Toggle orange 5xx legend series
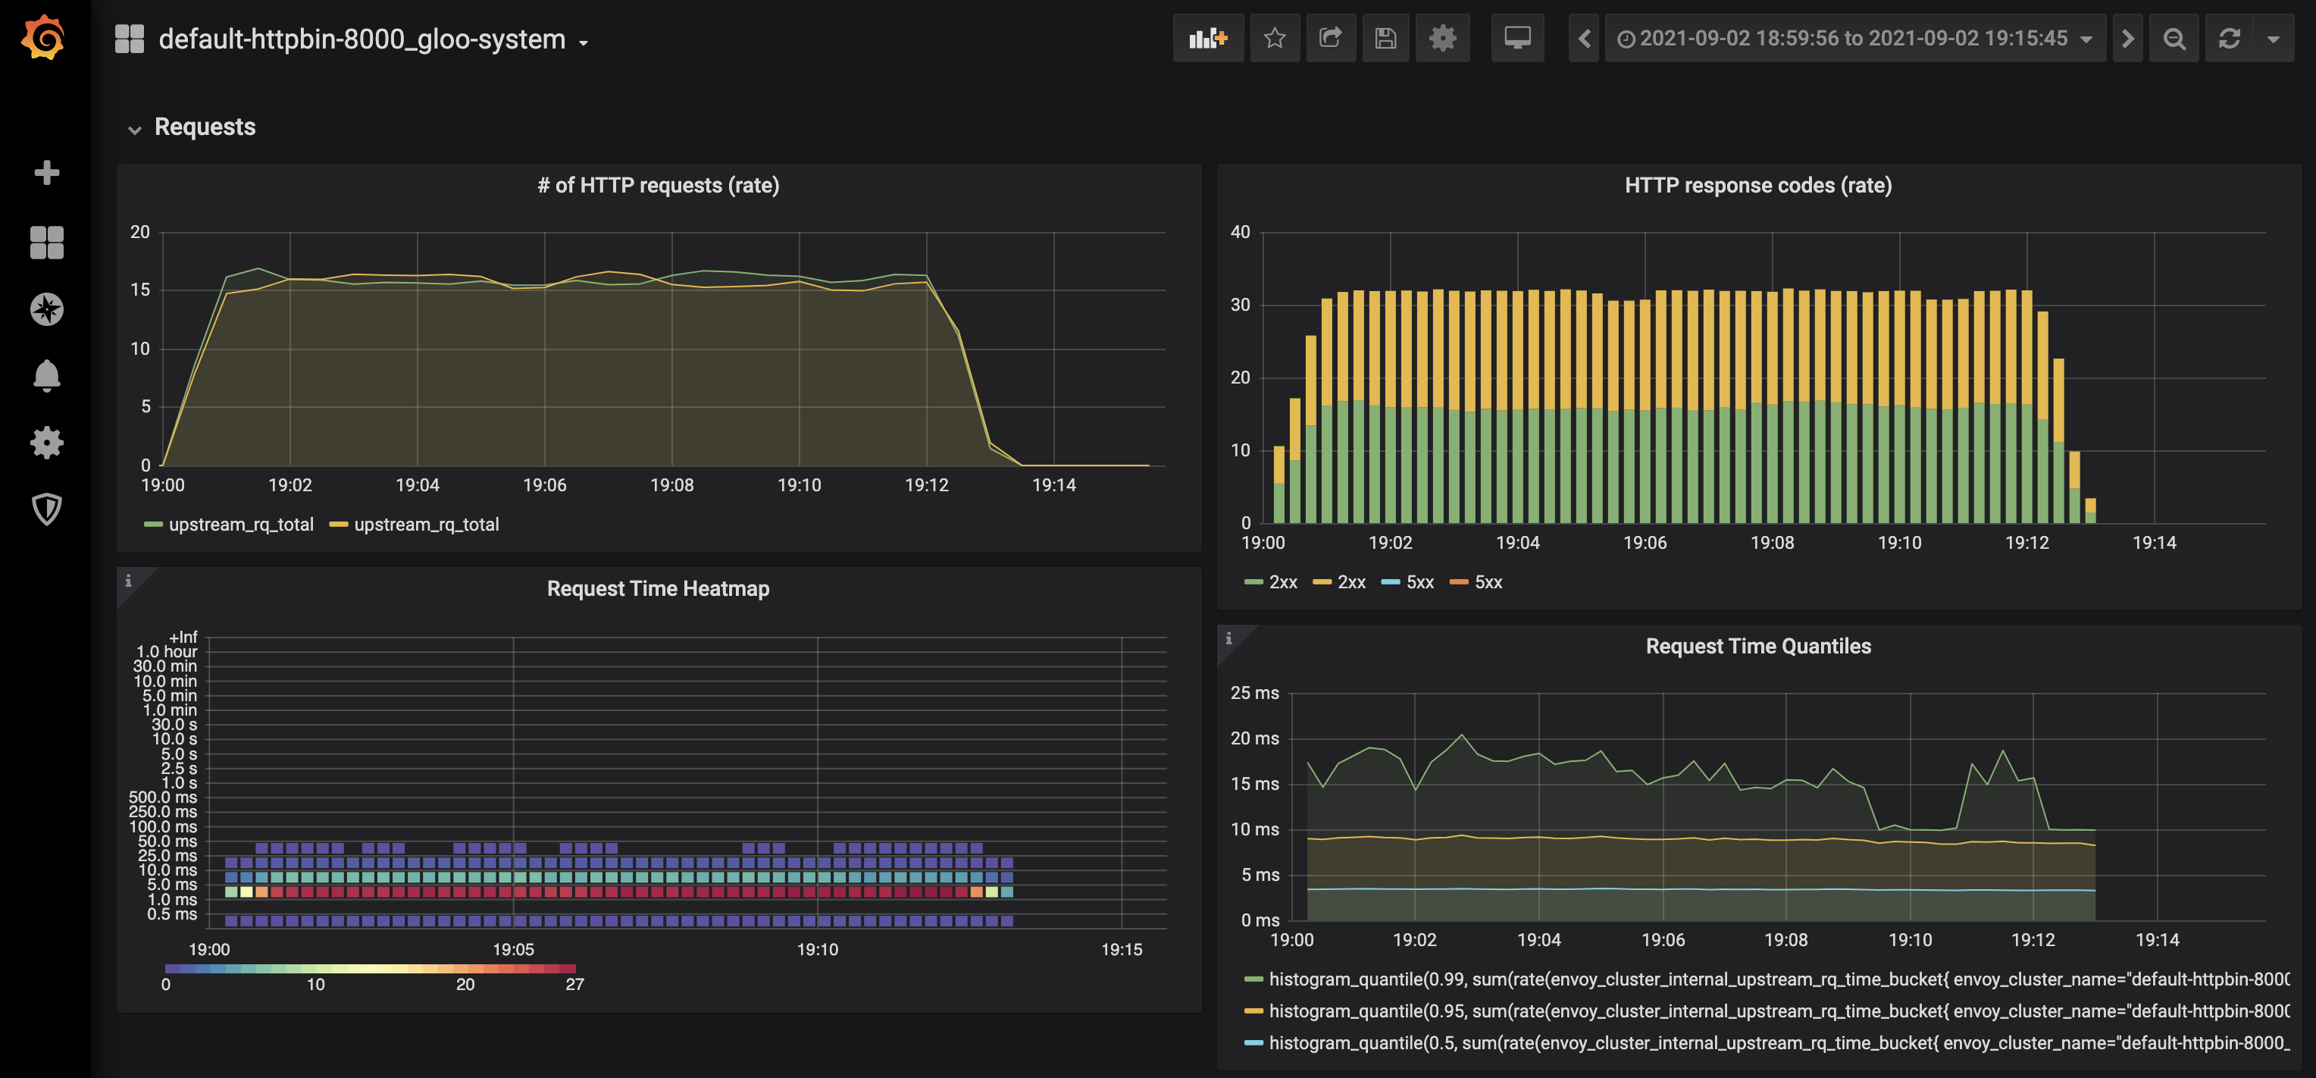Viewport: 2316px width, 1078px height. 1488,581
